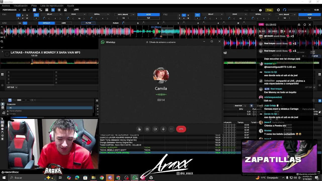Image resolution: width=322 pixels, height=181 pixels.
Task: Toggle FX2 deck 2 assignment button
Action: click(184, 15)
